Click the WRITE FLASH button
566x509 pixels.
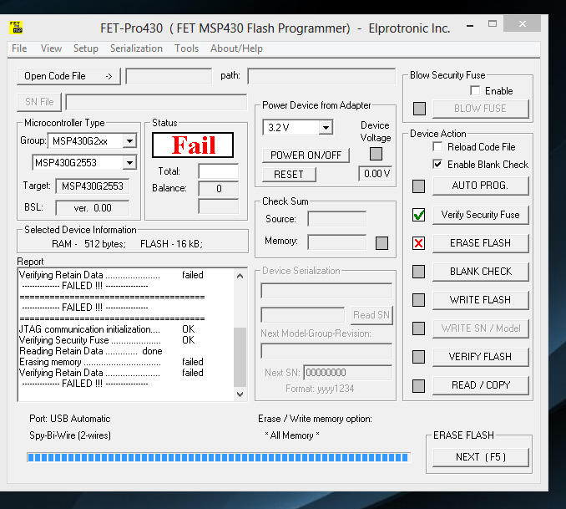pos(481,300)
